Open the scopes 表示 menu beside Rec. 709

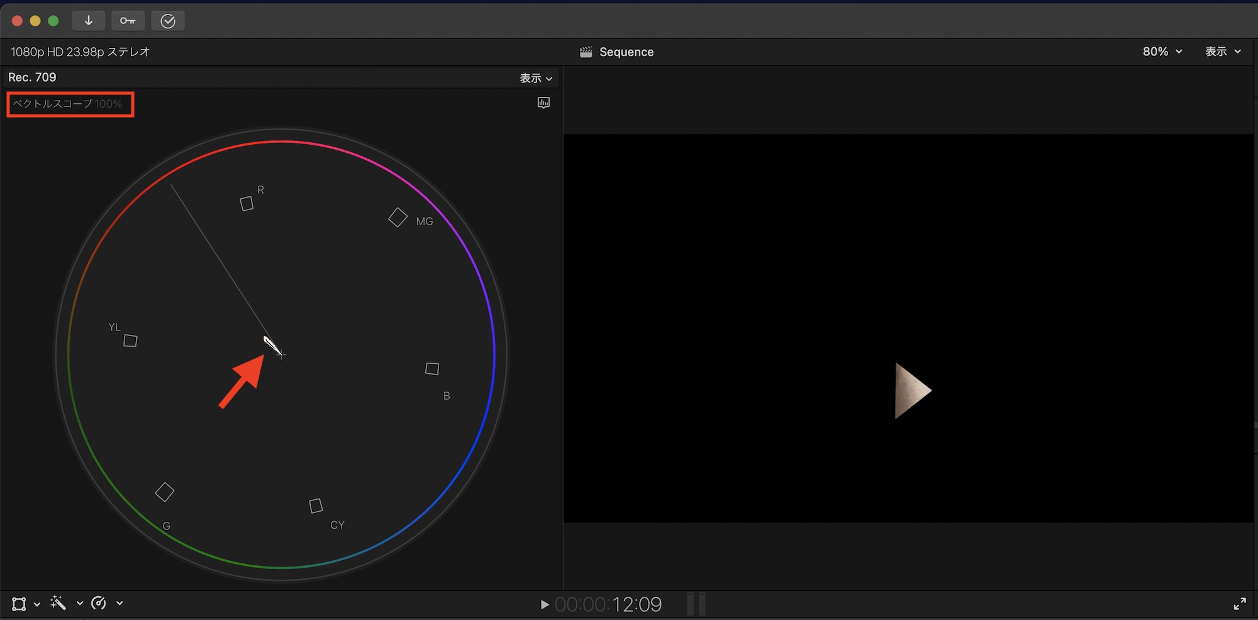coord(536,78)
